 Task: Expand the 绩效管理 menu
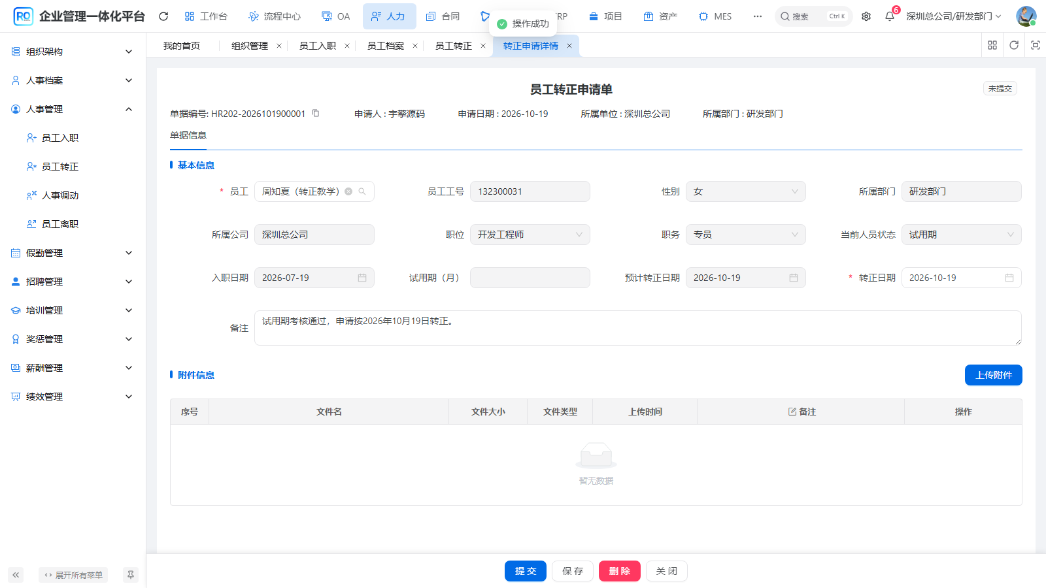[73, 397]
